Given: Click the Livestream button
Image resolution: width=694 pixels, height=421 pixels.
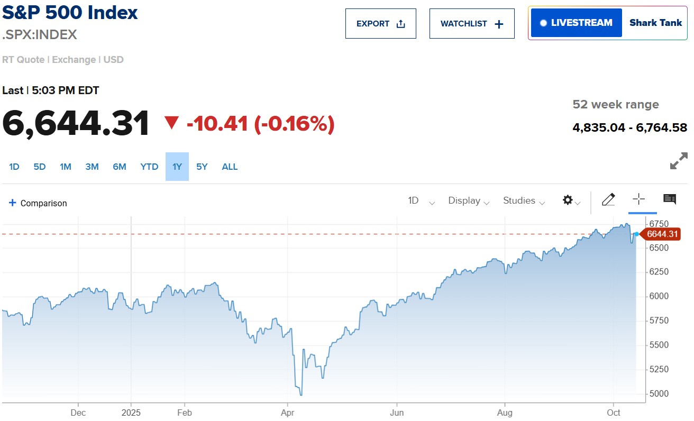Looking at the screenshot, I should pyautogui.click(x=576, y=23).
